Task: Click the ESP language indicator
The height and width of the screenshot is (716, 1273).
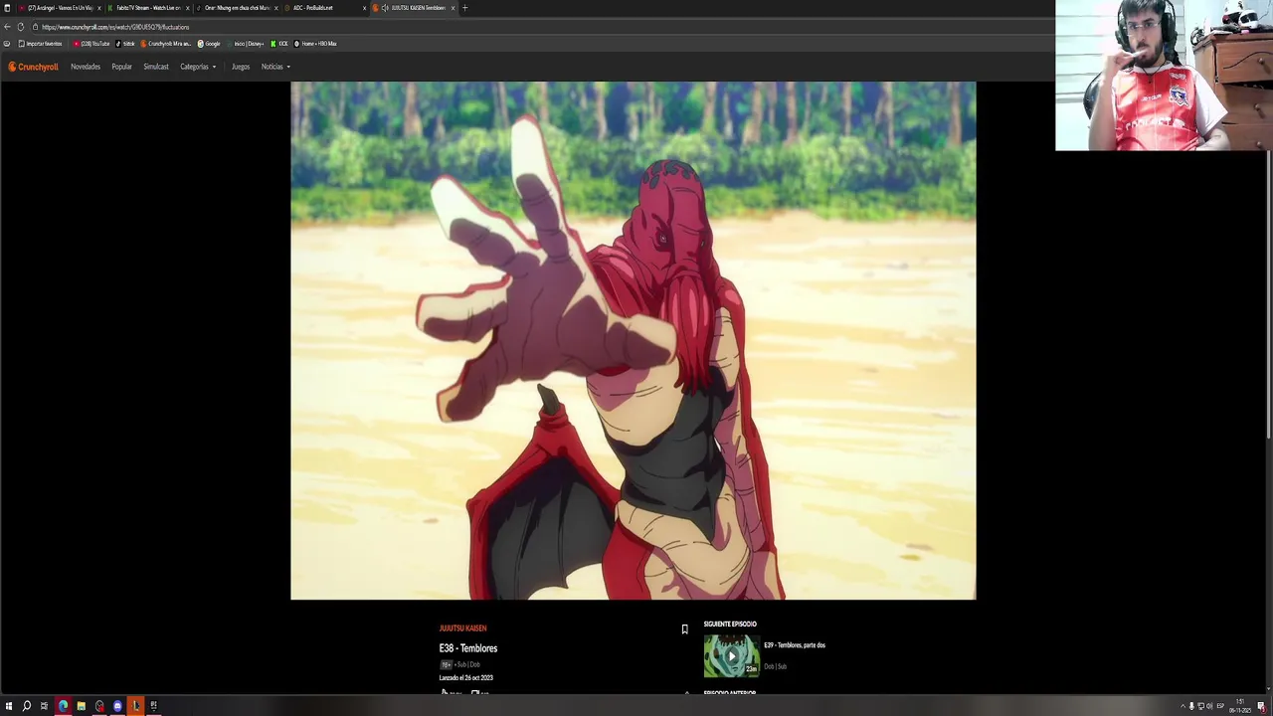Action: [1220, 706]
